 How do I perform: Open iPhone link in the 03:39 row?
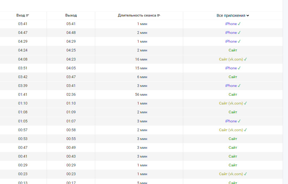pos(231,86)
